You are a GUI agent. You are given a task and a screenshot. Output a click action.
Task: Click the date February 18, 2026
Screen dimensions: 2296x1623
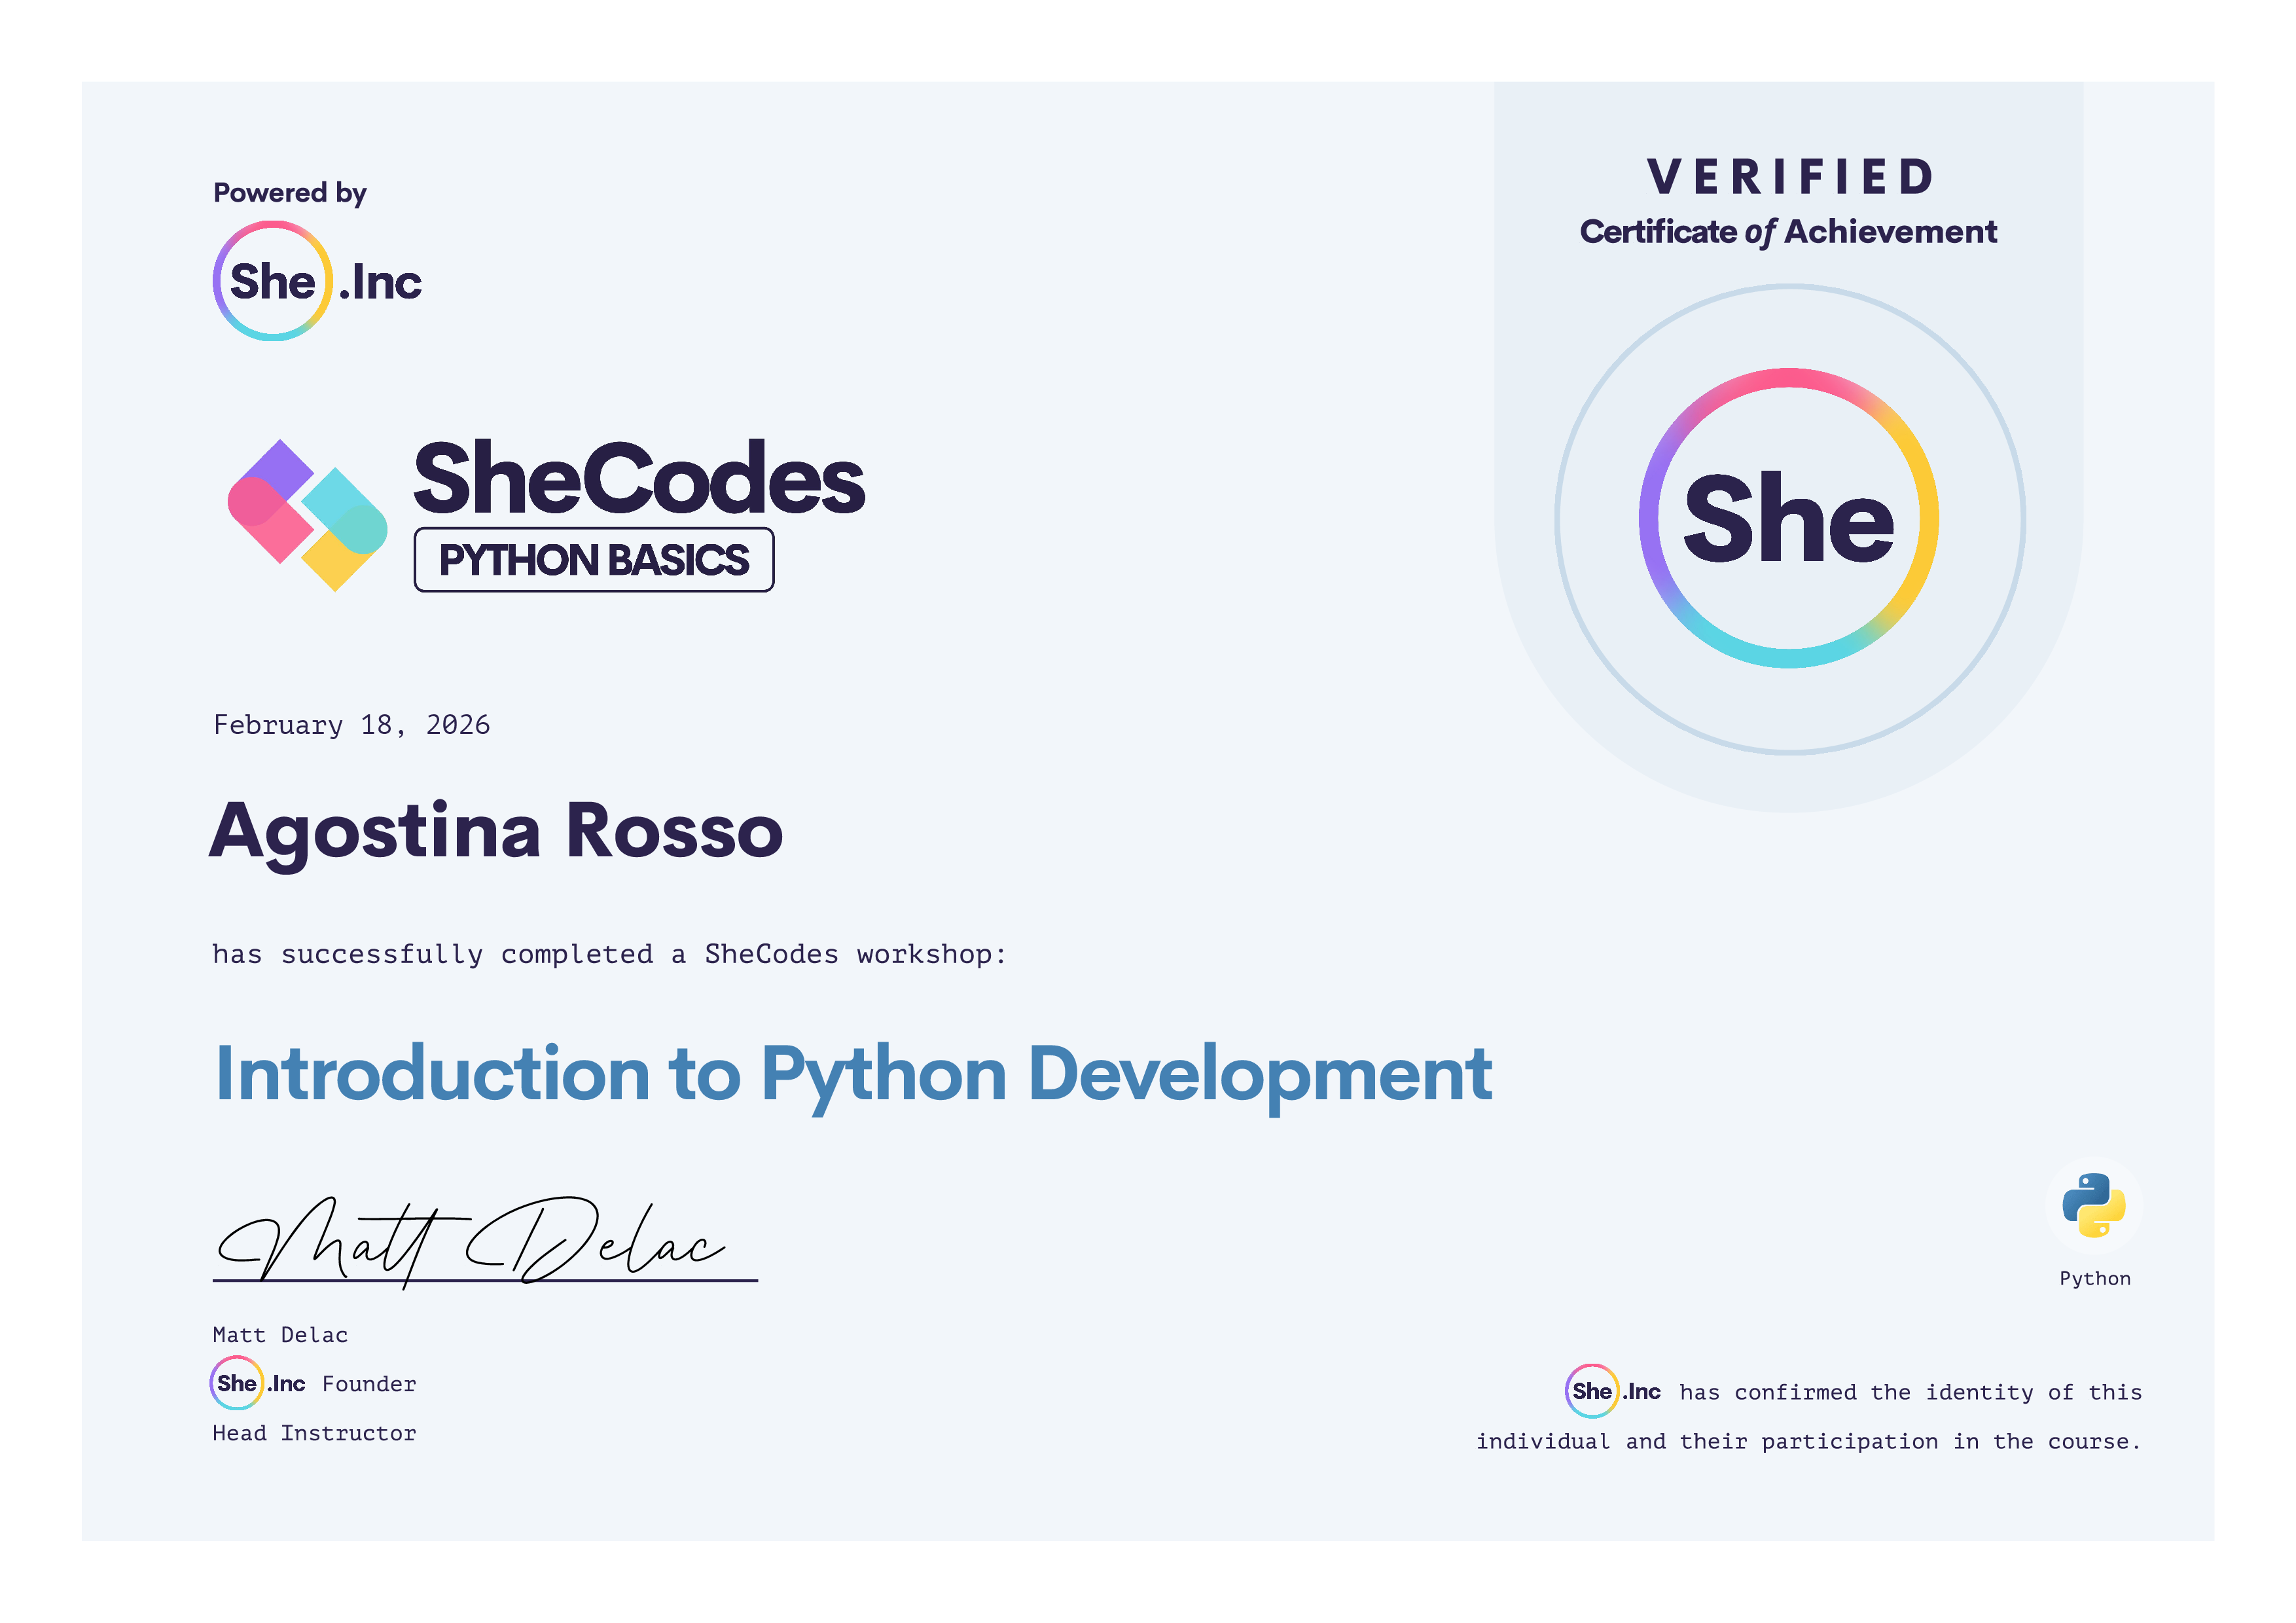click(x=351, y=725)
